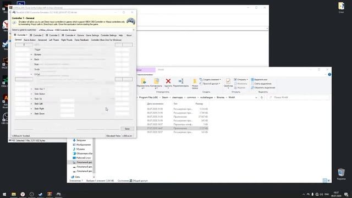This screenshot has height=198, width=352.
Task: Click the Win64 search field in Explorer
Action: [x=298, y=97]
